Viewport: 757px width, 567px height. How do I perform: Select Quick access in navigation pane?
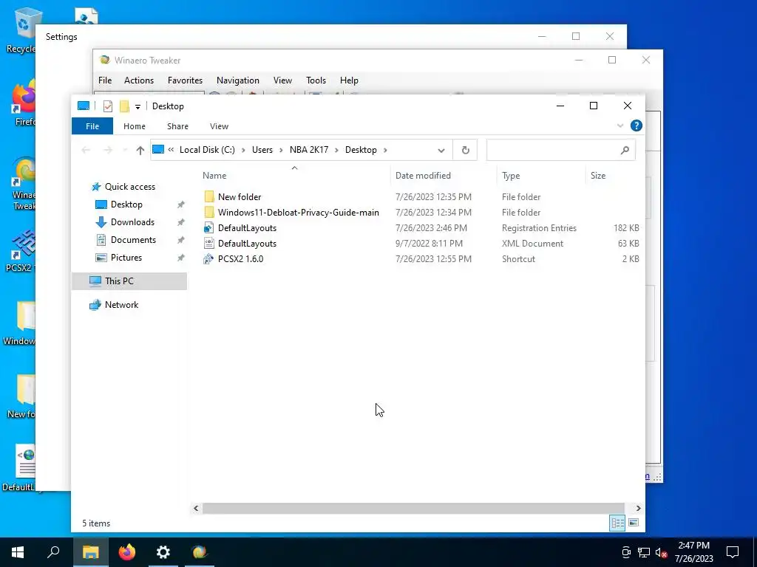coord(130,187)
